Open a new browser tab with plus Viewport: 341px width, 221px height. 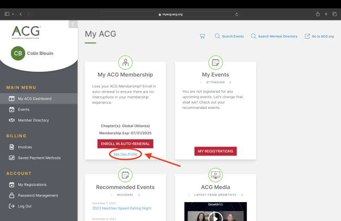(x=326, y=14)
